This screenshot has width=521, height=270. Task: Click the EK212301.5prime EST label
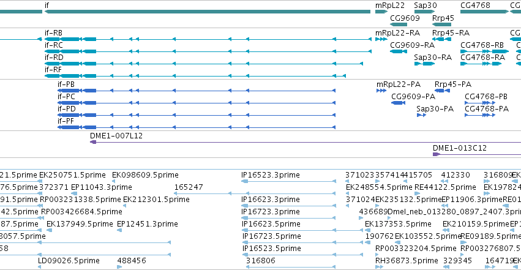[x=157, y=200]
